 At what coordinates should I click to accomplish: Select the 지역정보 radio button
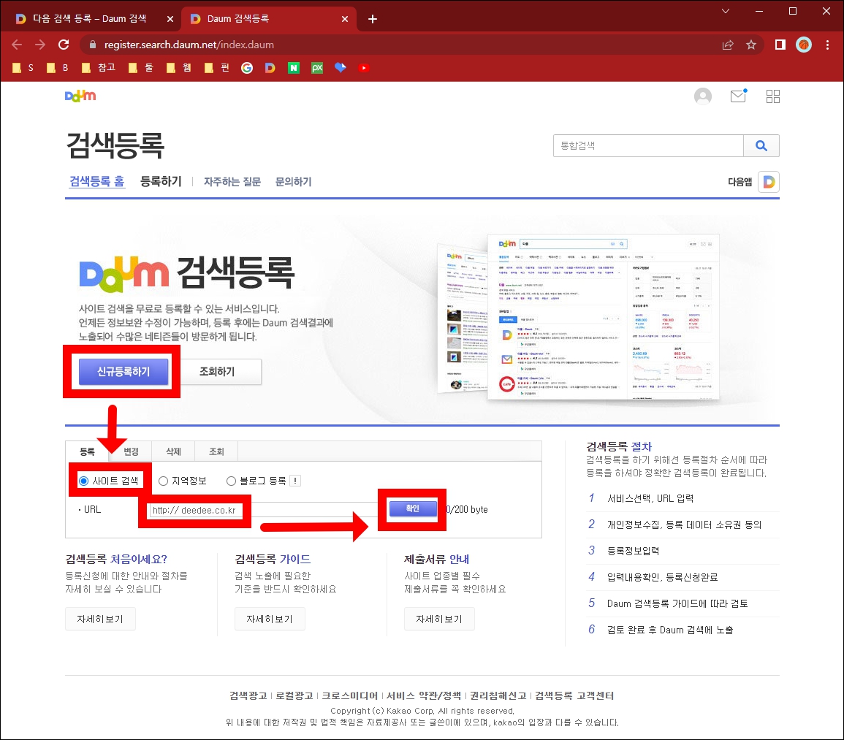coord(164,480)
